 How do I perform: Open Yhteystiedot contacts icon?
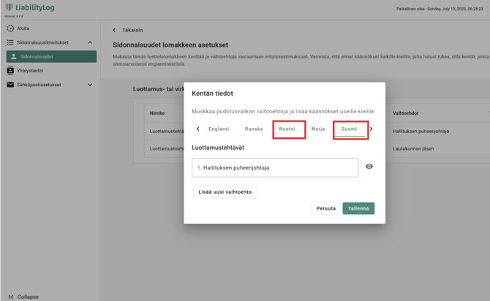[10, 71]
